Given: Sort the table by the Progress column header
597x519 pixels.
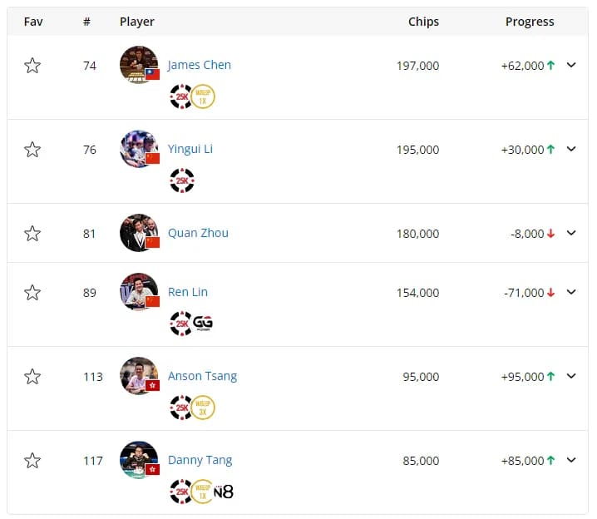Looking at the screenshot, I should click(530, 22).
